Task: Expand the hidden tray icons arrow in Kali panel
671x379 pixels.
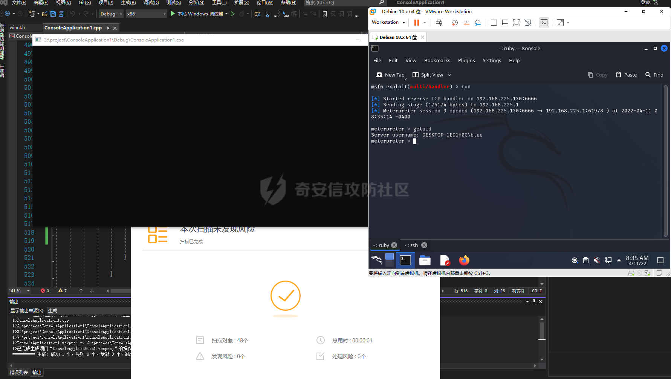Action: pyautogui.click(x=619, y=260)
